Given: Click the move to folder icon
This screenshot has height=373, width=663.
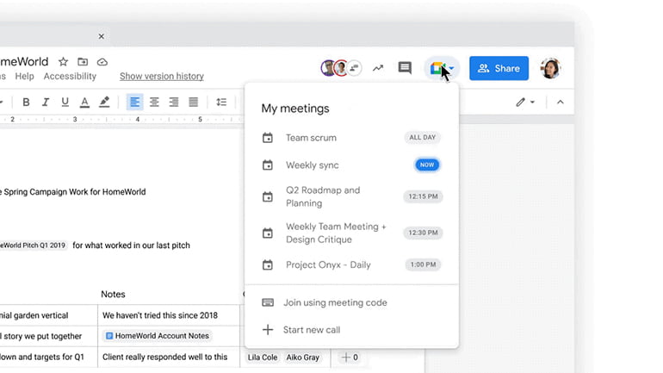Looking at the screenshot, I should 83,62.
